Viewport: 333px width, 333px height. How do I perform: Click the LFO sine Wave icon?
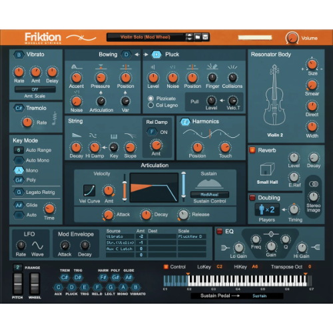37,245
